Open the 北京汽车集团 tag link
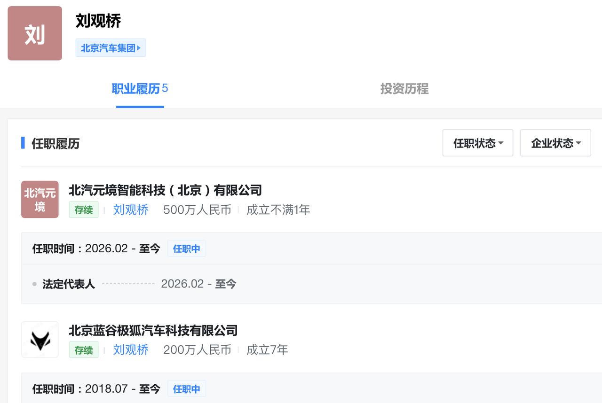Screen dimensions: 602x403 [111, 48]
